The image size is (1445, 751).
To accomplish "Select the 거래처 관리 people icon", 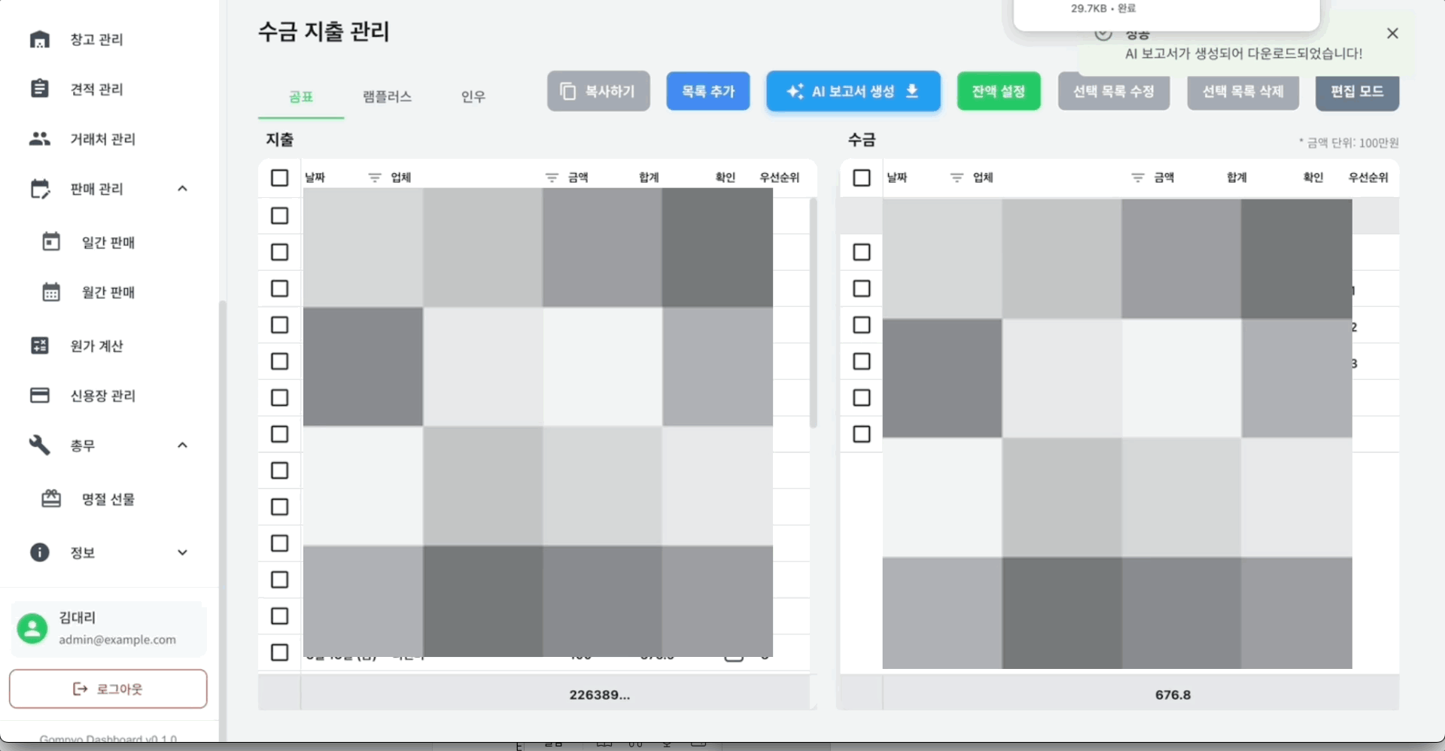I will 39,138.
